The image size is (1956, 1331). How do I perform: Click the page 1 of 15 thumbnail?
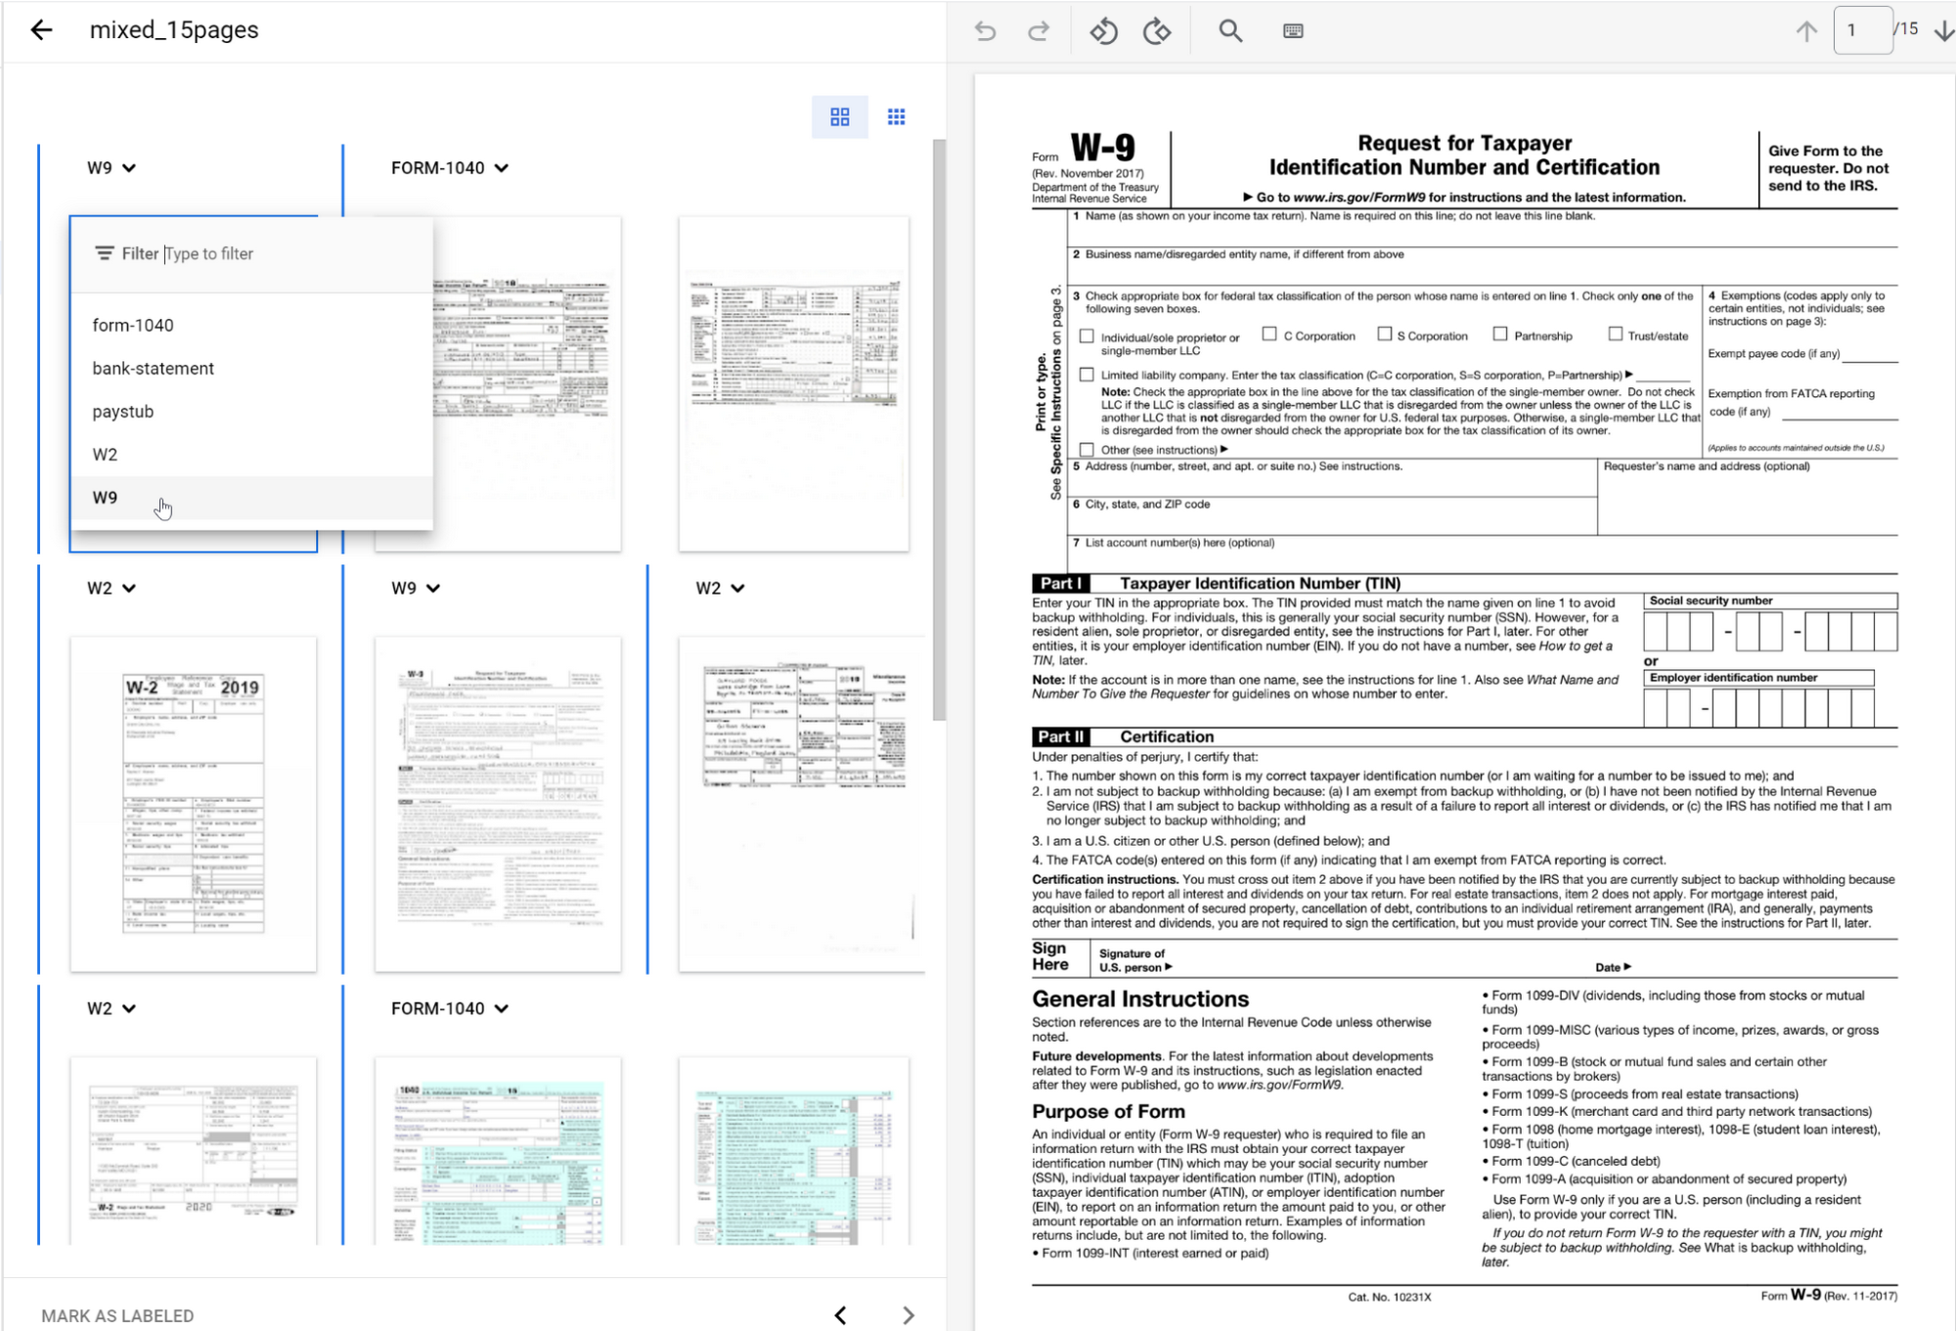pyautogui.click(x=193, y=378)
